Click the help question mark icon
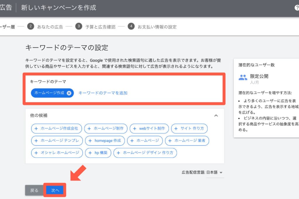 point(297,8)
